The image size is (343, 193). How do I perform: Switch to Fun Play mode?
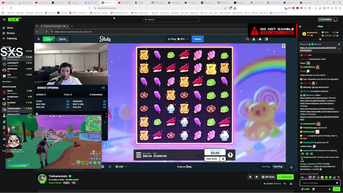(266, 167)
